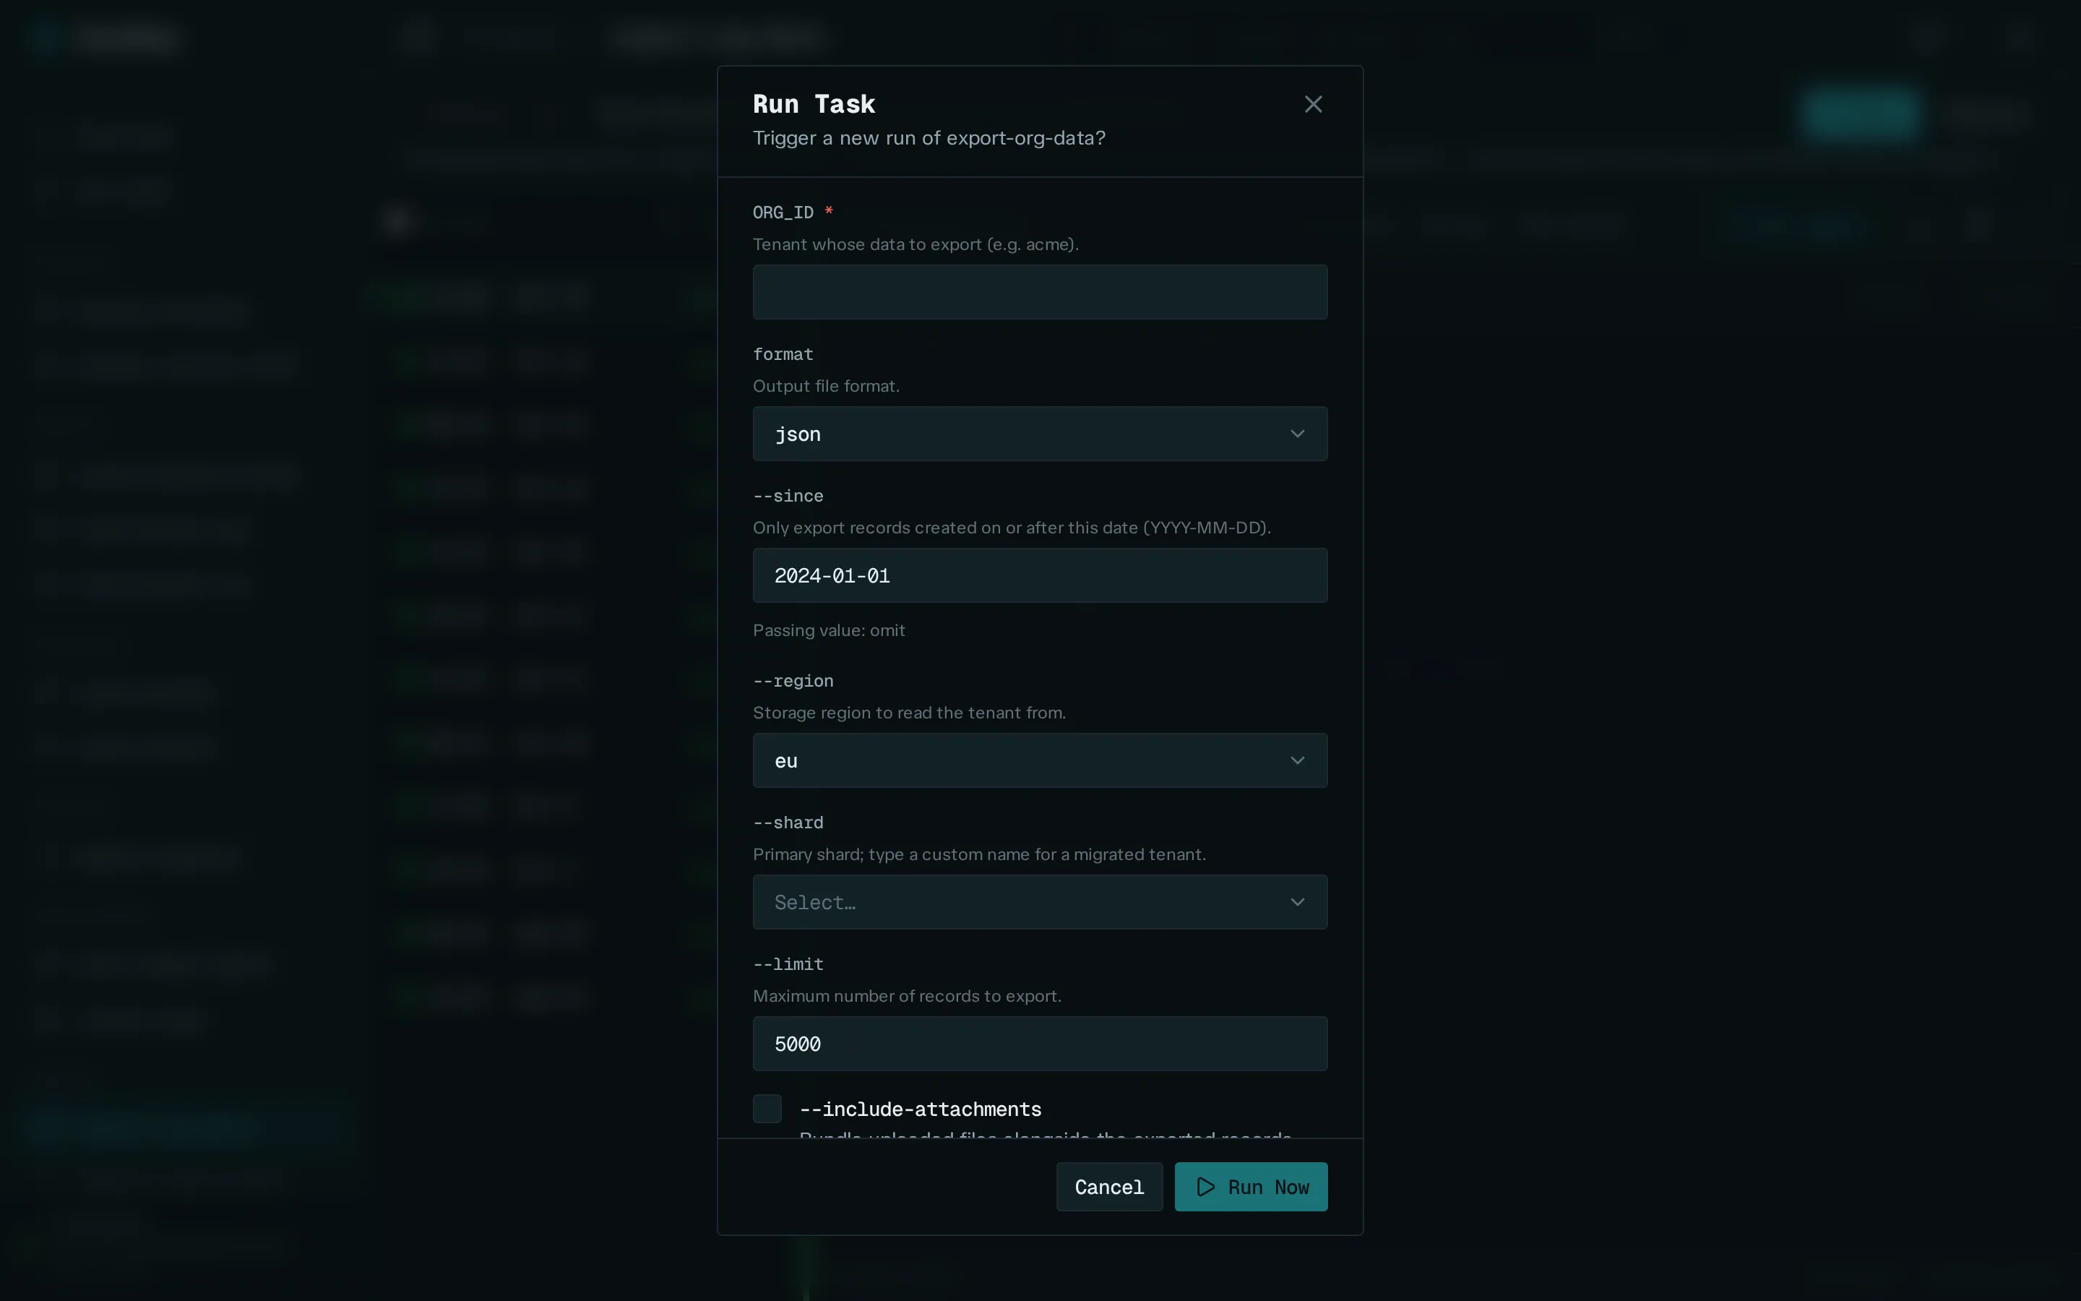Click the Run Now button
The image size is (2081, 1301).
click(1251, 1187)
